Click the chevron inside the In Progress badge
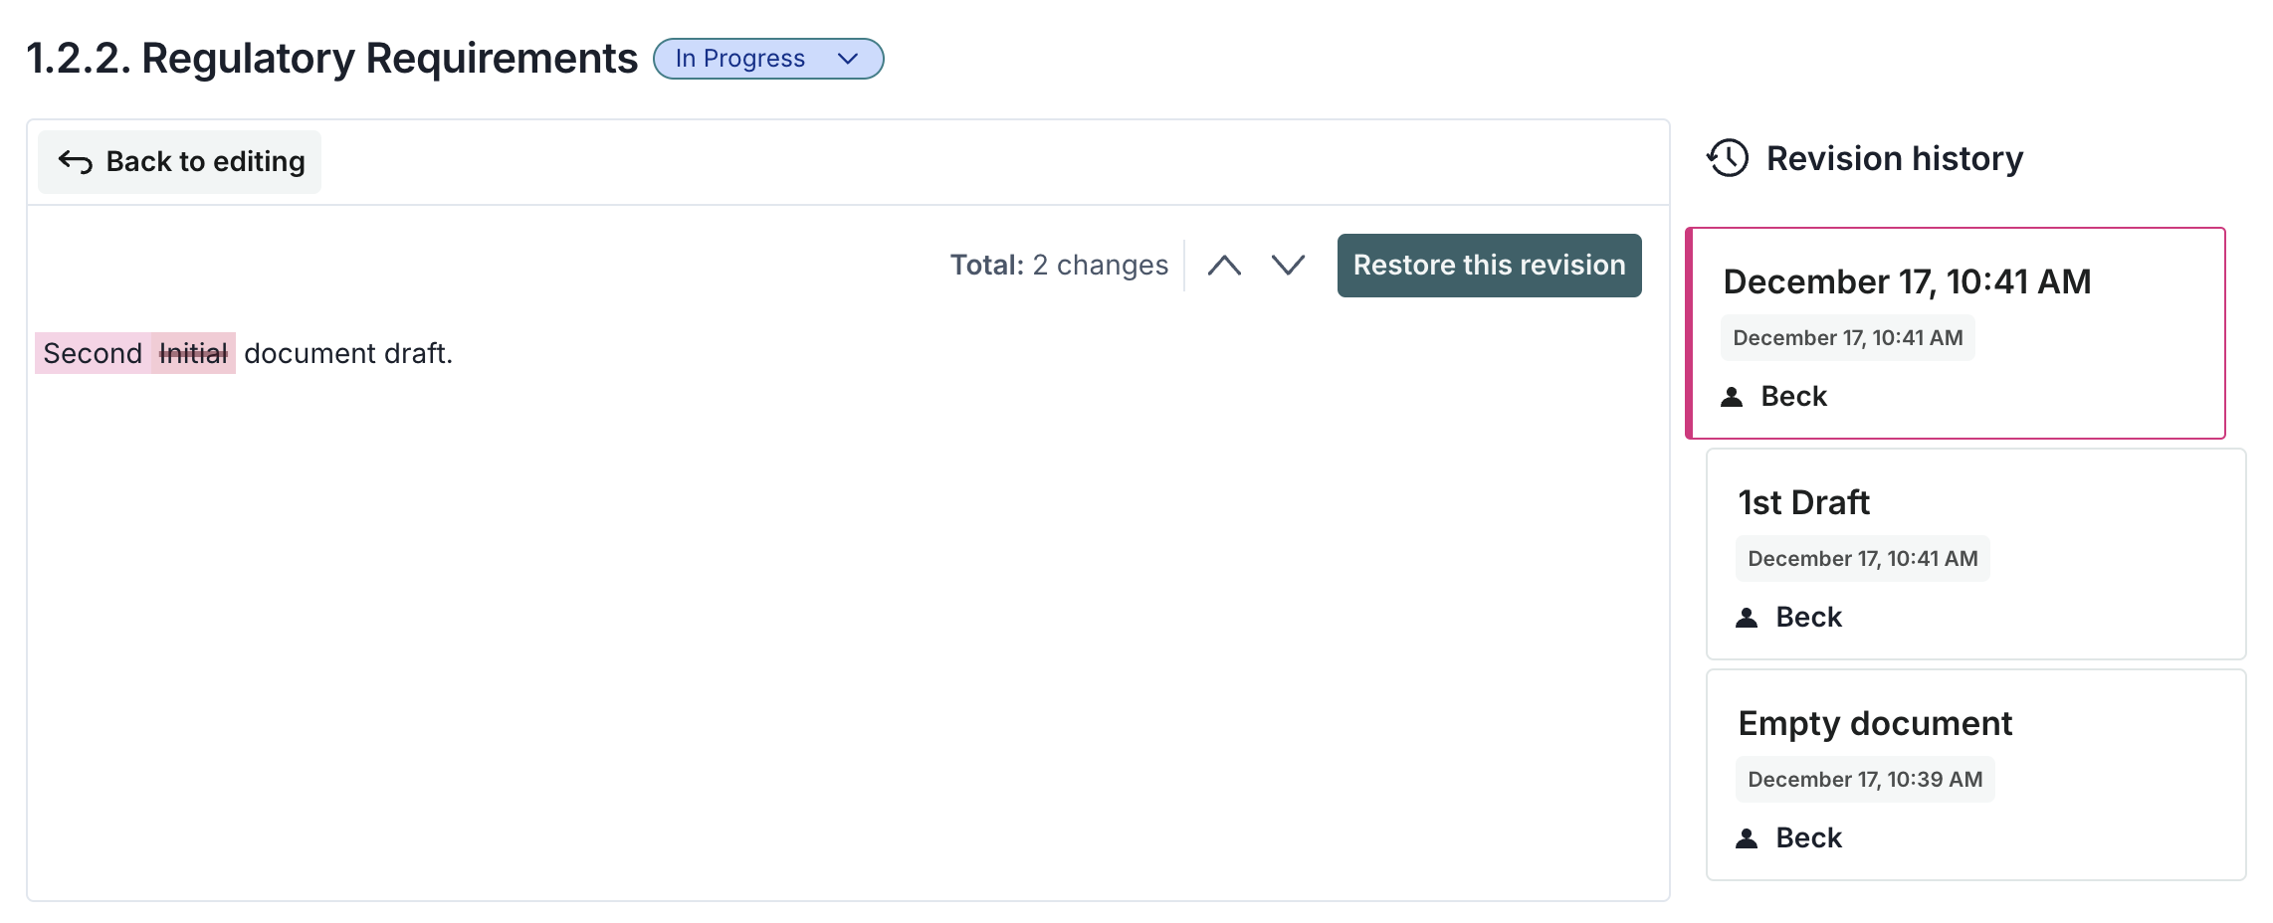 (847, 59)
